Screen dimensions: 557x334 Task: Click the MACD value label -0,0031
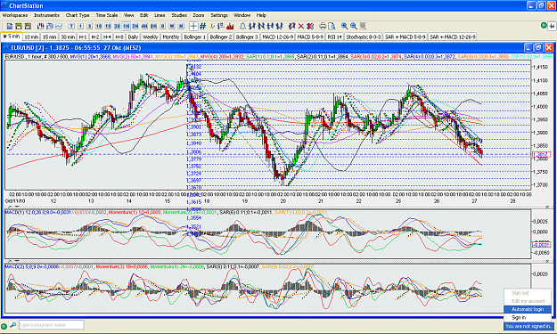[x=541, y=245]
